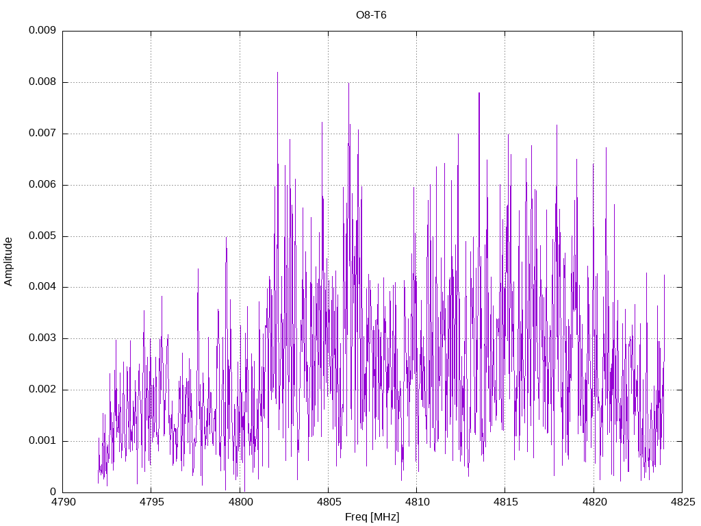Click the 0.007 y-axis tick label

[x=42, y=134]
